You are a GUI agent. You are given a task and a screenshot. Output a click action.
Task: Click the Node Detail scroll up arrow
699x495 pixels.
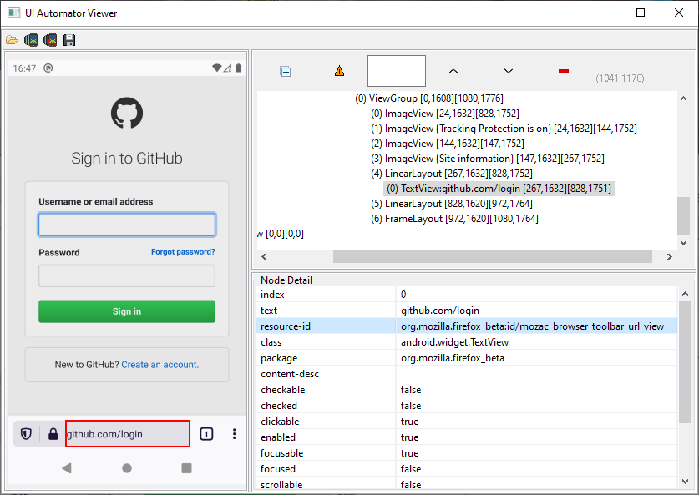(x=685, y=294)
